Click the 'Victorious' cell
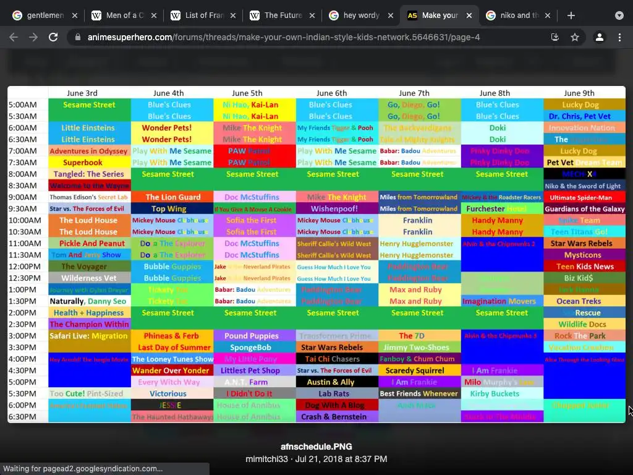 pos(172,394)
